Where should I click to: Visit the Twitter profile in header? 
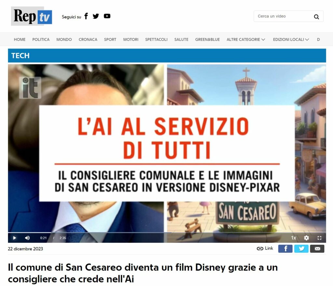point(96,16)
